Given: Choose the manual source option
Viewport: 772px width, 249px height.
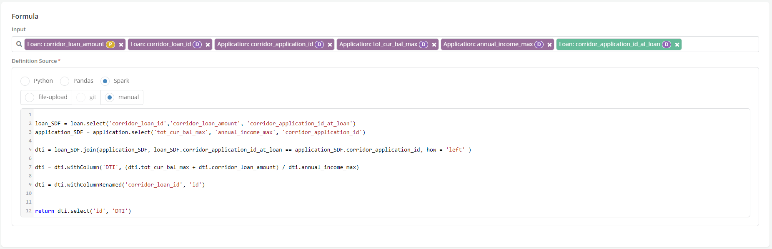Looking at the screenshot, I should tap(110, 97).
